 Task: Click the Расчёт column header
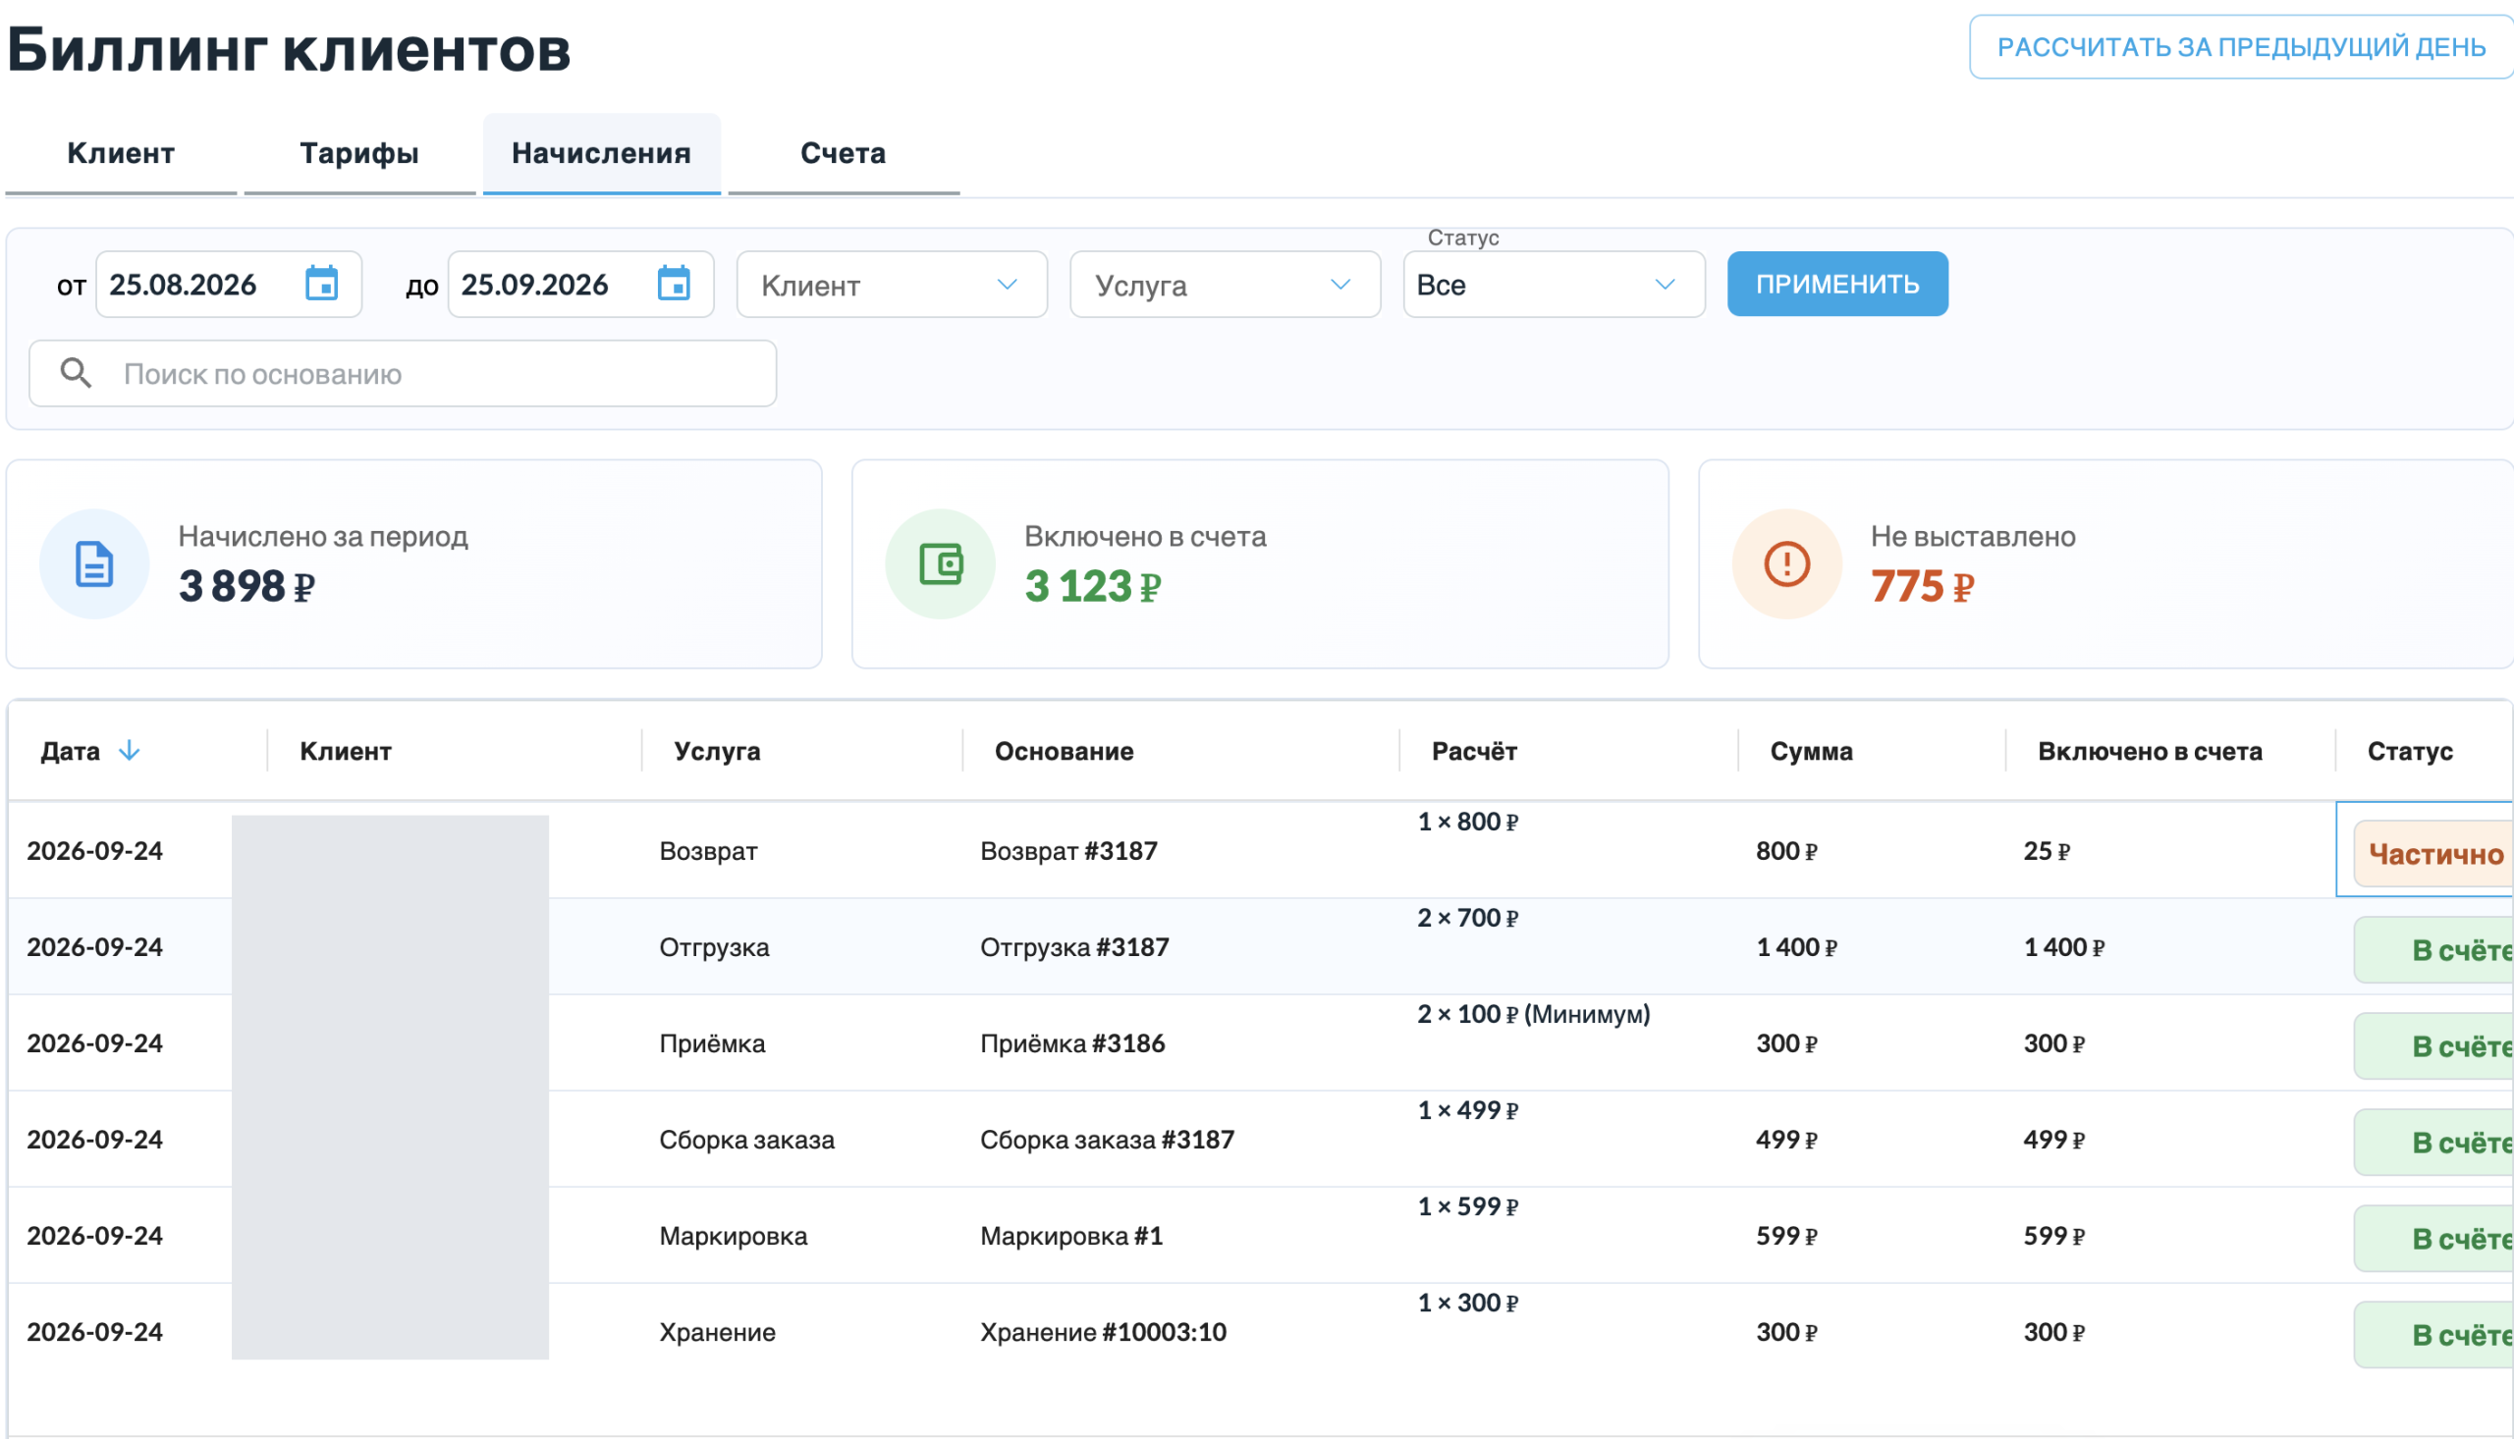tap(1474, 751)
